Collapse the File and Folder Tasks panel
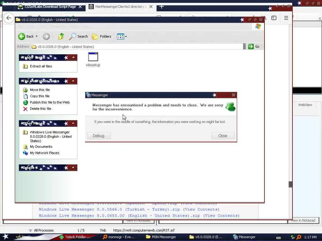The height and width of the screenshot is (241, 322). [73, 81]
